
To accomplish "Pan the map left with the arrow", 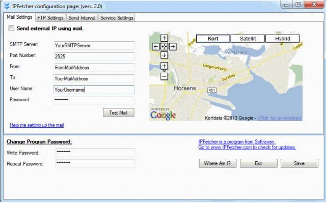I will pos(156,47).
